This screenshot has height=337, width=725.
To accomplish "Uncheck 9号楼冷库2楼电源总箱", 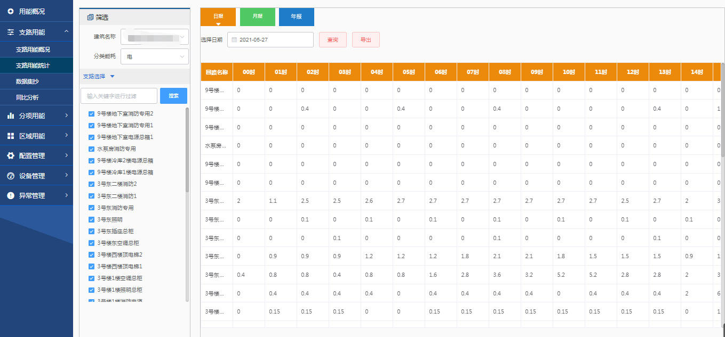I will [x=91, y=161].
